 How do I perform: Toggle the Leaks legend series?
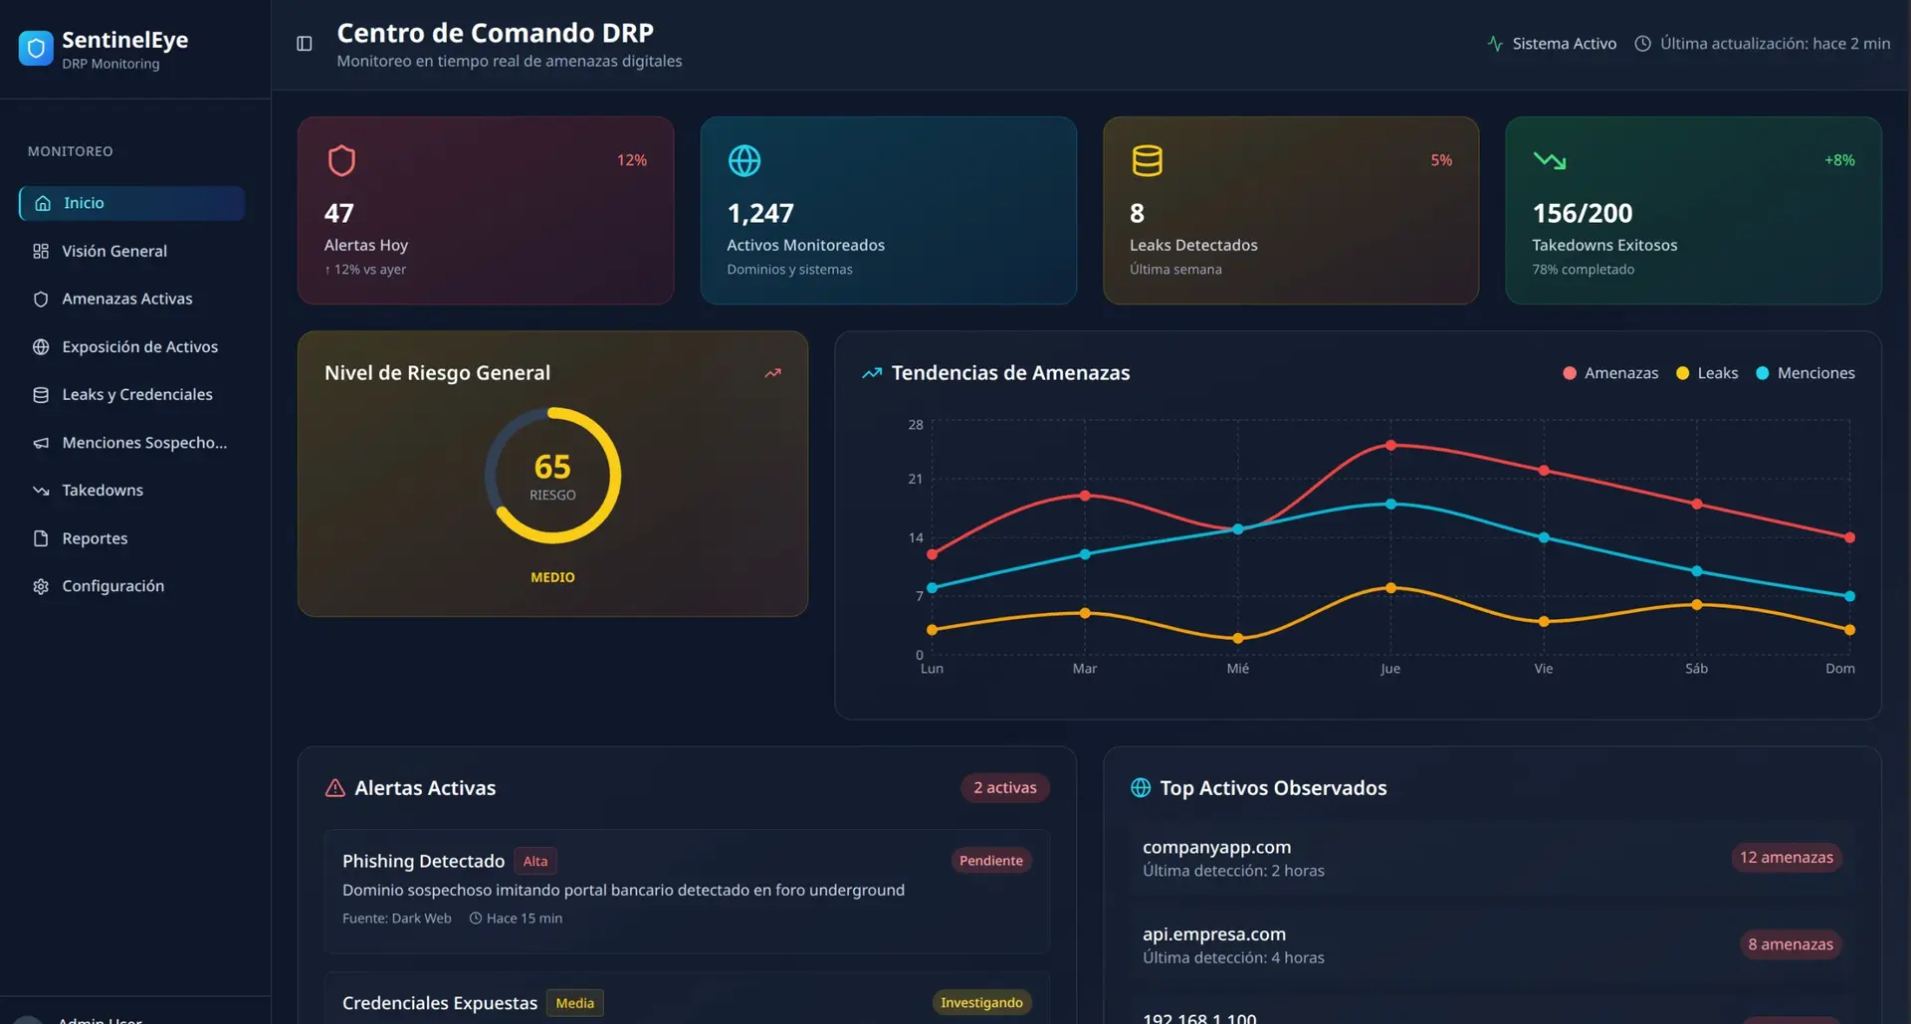[1707, 373]
